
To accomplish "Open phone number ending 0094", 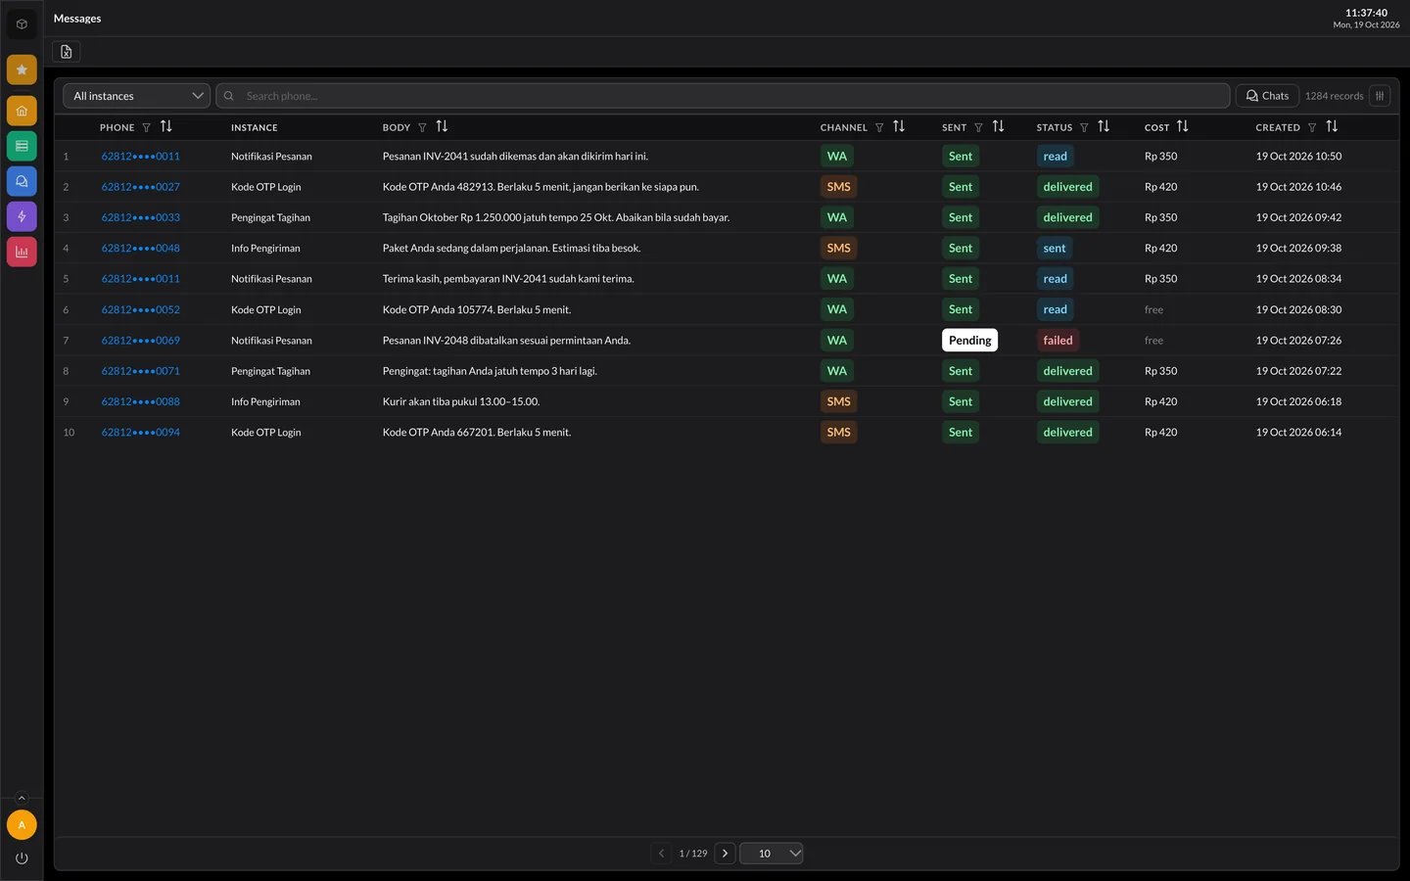I will [x=141, y=433].
